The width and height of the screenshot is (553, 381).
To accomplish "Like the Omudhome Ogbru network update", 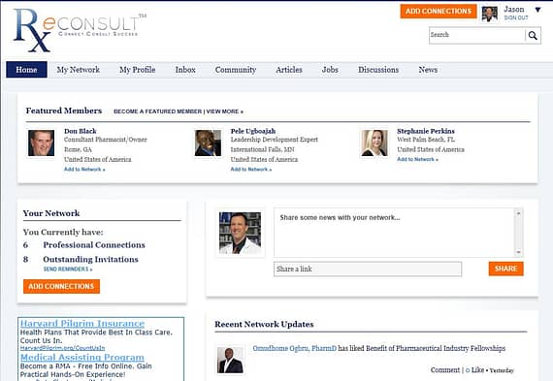I will 475,369.
